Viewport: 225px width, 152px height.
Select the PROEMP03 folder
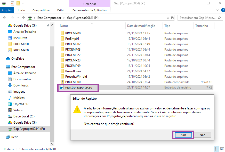[73, 50]
